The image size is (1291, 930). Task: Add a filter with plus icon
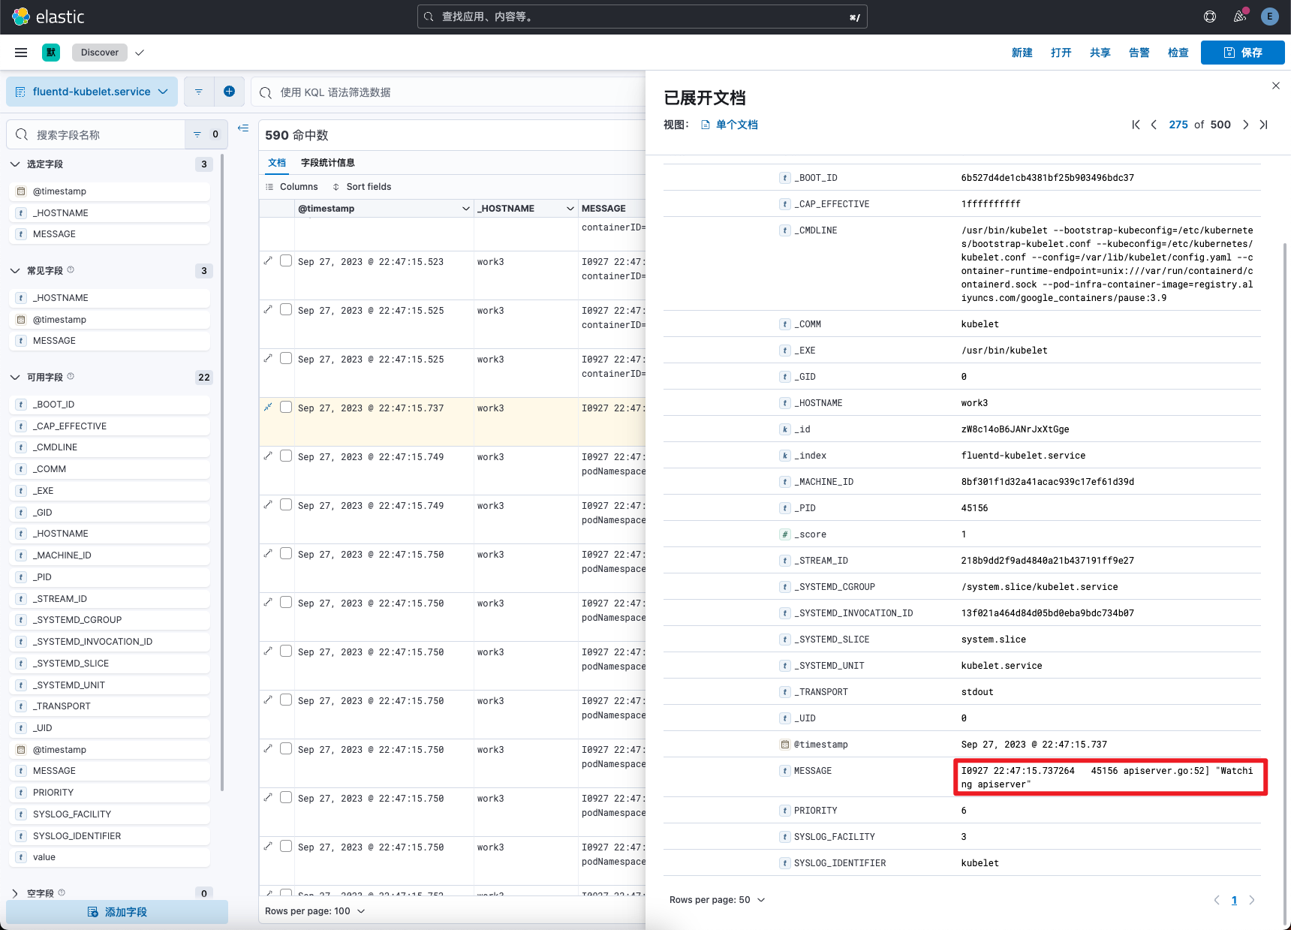230,92
